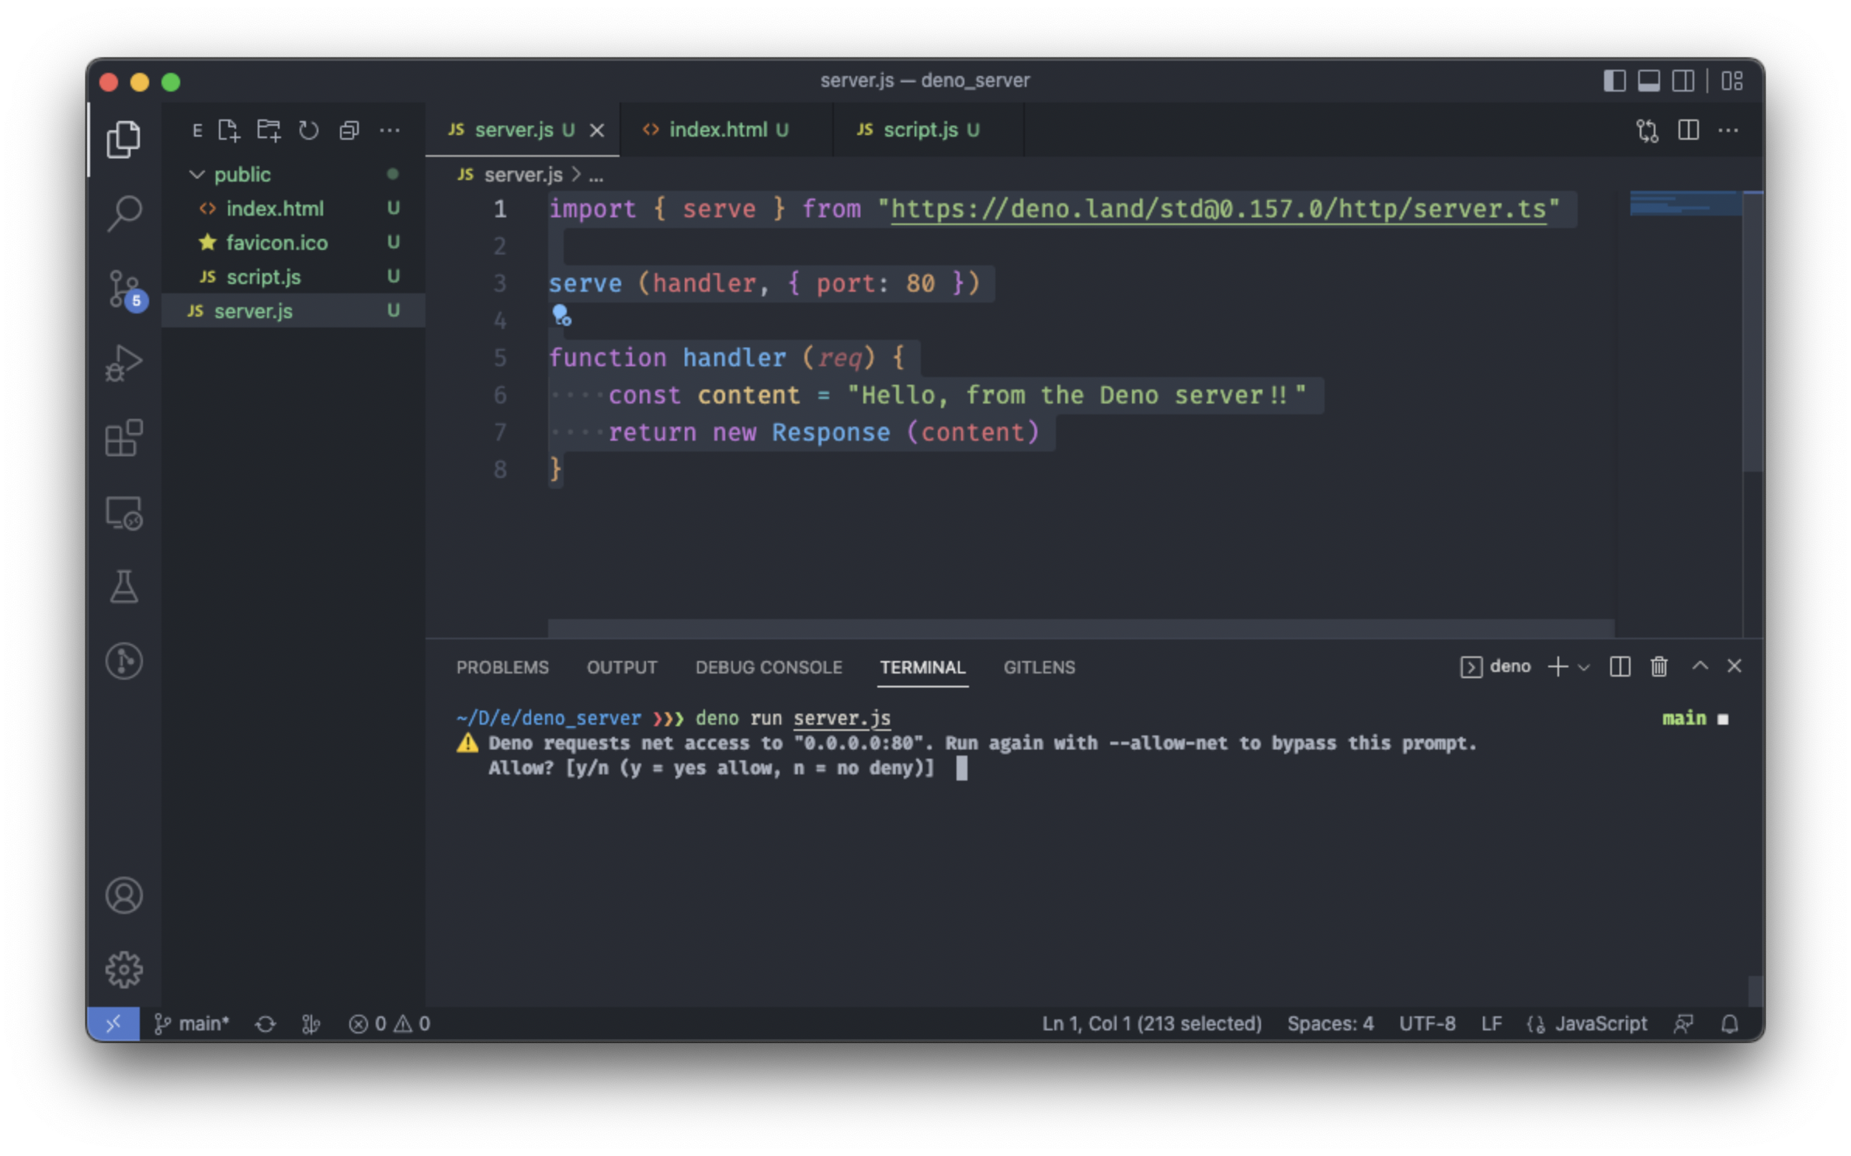
Task: Open errors and warnings count in status bar
Action: pyautogui.click(x=390, y=1024)
